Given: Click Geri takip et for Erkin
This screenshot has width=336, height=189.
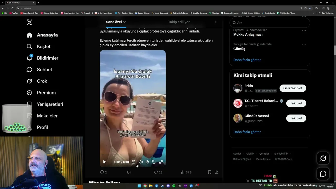Looking at the screenshot, I should (x=293, y=88).
